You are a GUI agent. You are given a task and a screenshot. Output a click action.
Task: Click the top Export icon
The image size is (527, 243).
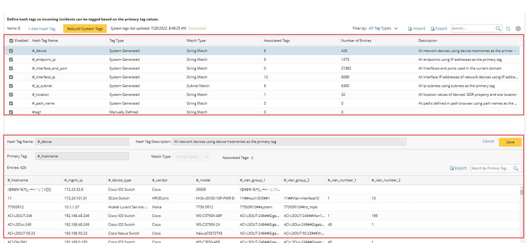pos(432,29)
